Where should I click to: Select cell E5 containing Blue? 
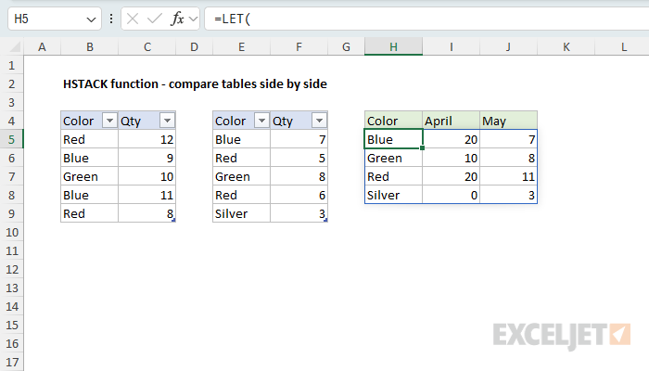[241, 139]
